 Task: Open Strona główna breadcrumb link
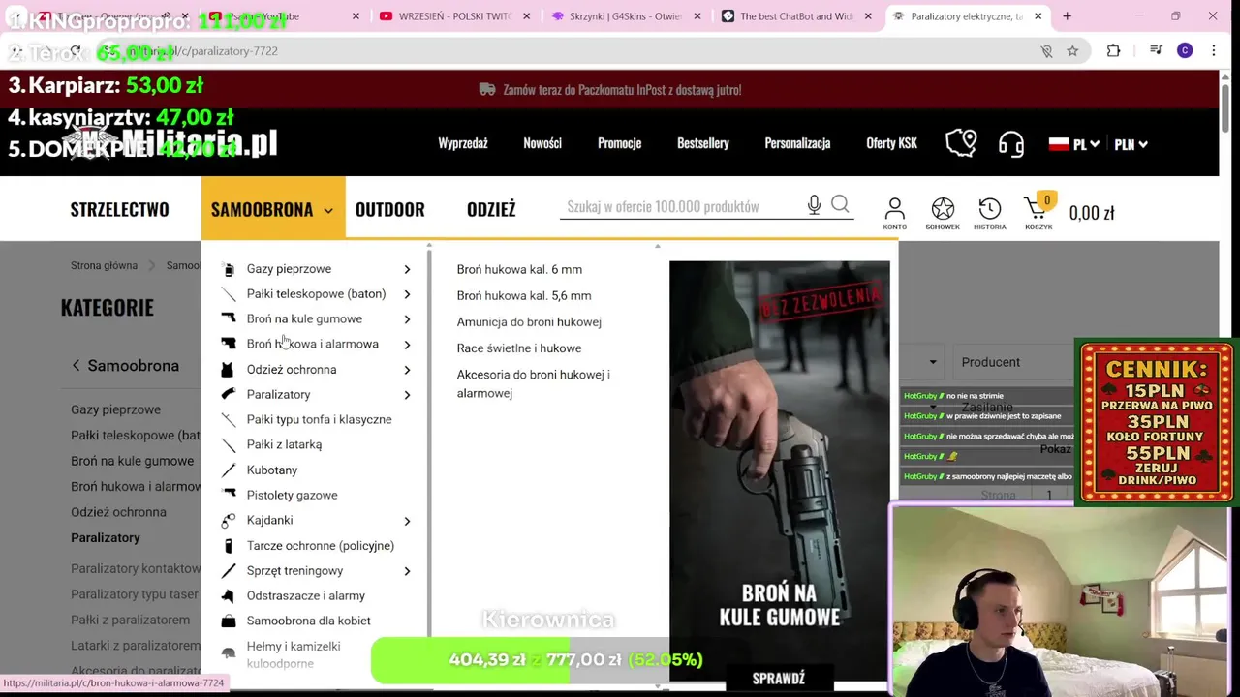104,265
